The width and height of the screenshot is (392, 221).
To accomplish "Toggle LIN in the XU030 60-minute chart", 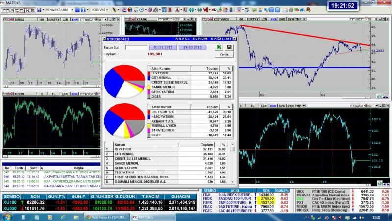I will pos(65,19).
